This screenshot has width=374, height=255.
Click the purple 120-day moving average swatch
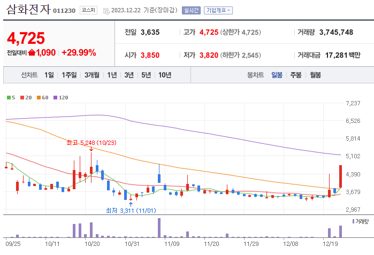click(55, 97)
